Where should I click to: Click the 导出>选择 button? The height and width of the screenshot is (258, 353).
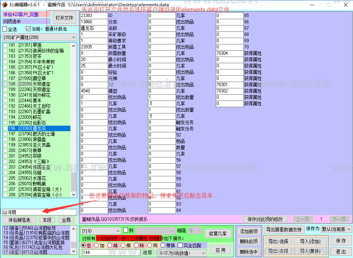278,241
